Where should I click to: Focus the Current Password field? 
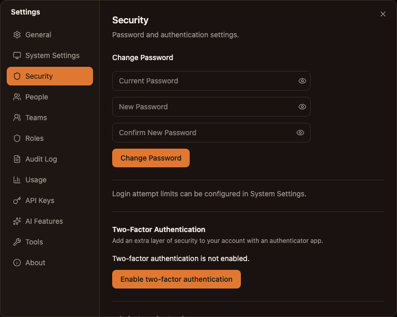coord(211,81)
